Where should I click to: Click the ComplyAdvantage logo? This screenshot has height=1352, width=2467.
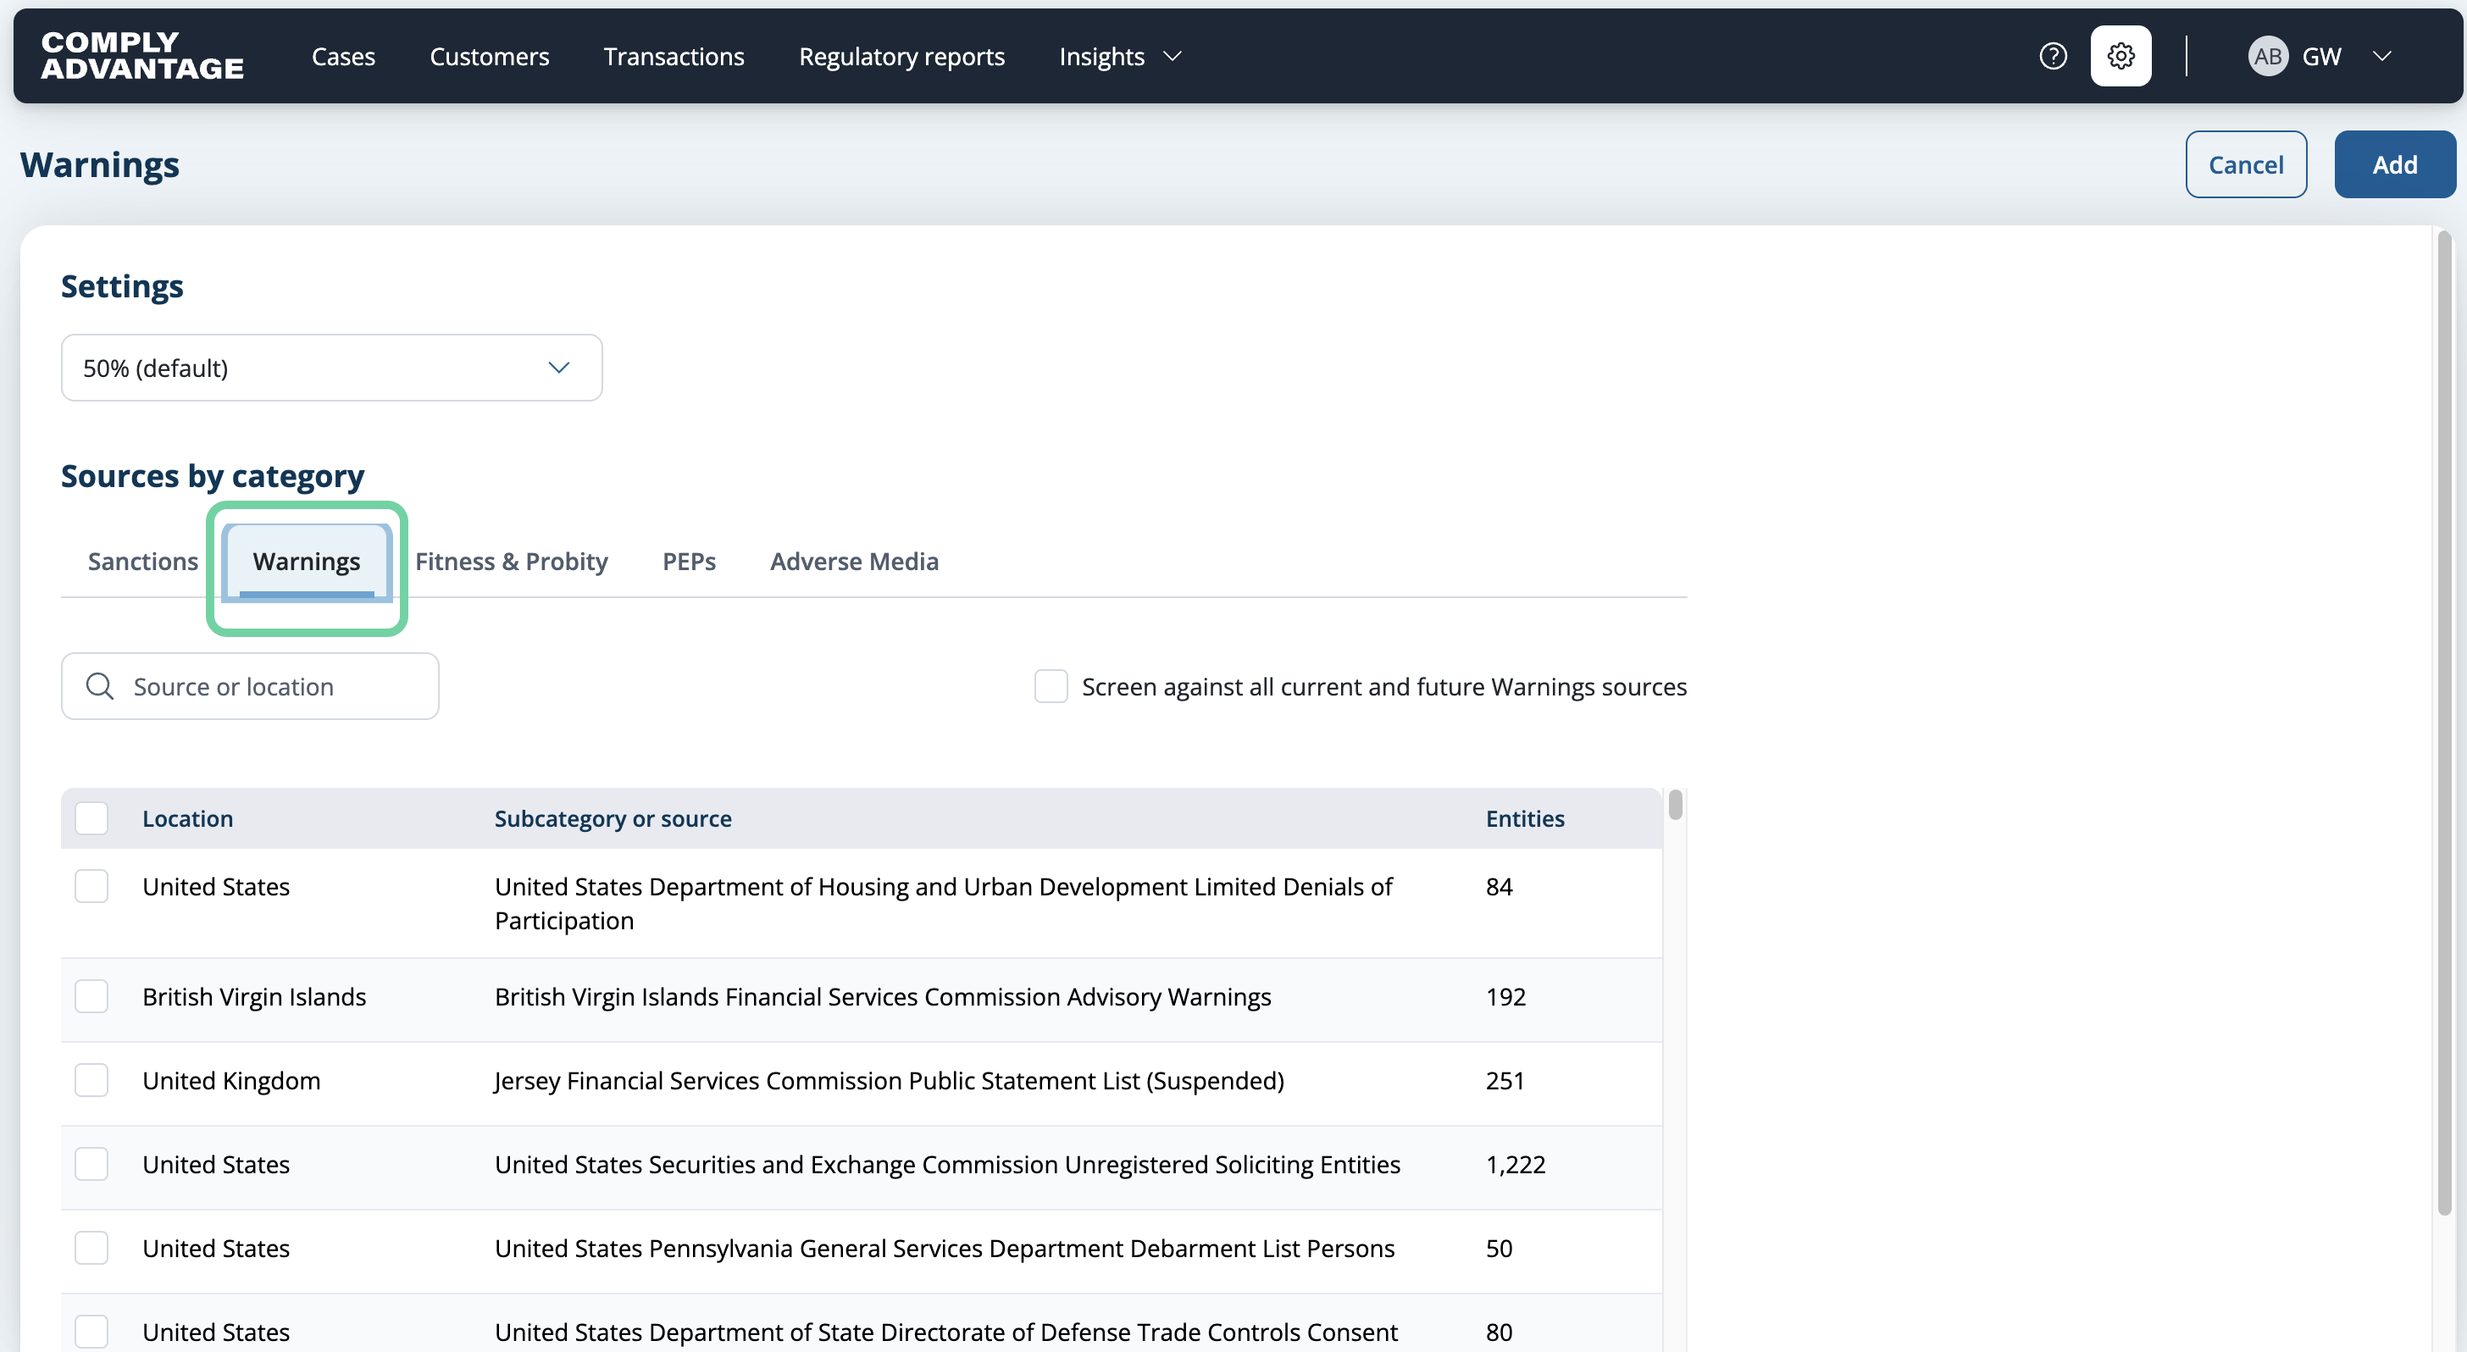[142, 56]
